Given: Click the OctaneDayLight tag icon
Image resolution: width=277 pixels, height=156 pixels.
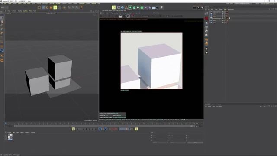Looking at the screenshot, I should click(x=229, y=18).
